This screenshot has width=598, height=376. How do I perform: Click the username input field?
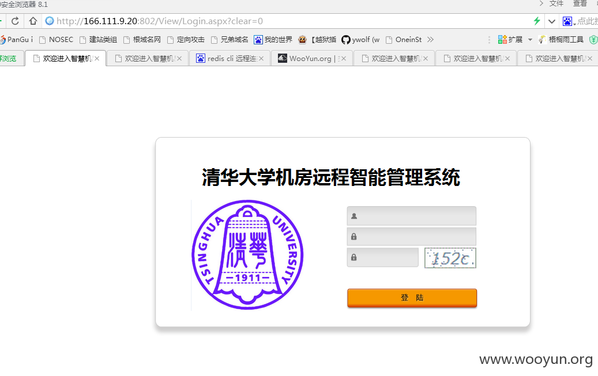(412, 216)
